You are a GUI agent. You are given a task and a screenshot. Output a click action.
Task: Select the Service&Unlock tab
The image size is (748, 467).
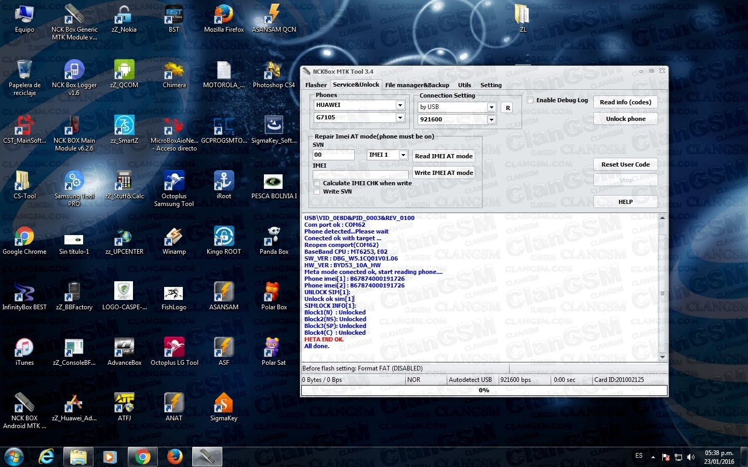pyautogui.click(x=356, y=85)
